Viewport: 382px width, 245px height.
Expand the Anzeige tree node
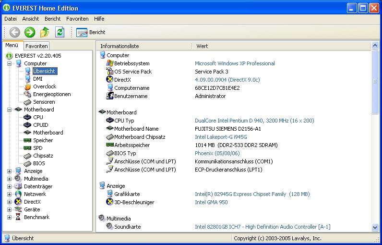click(9, 171)
